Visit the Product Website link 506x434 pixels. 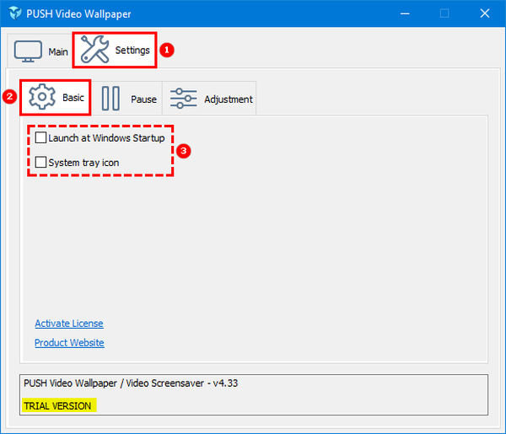tap(69, 343)
